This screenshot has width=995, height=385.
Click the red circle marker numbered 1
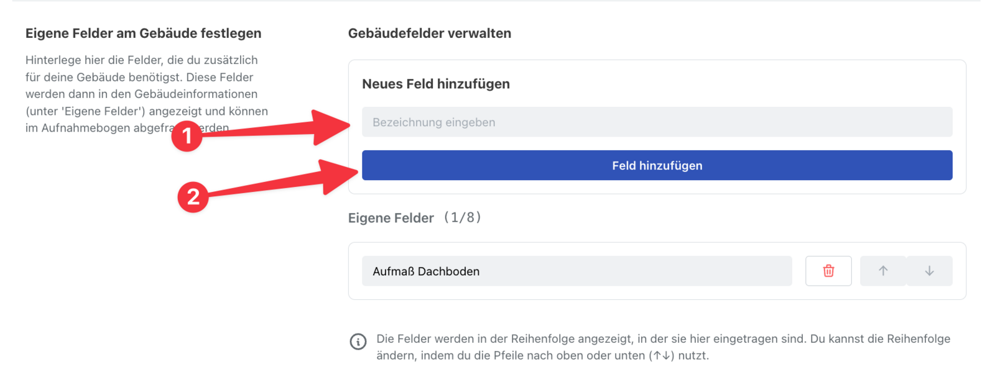coord(187,136)
